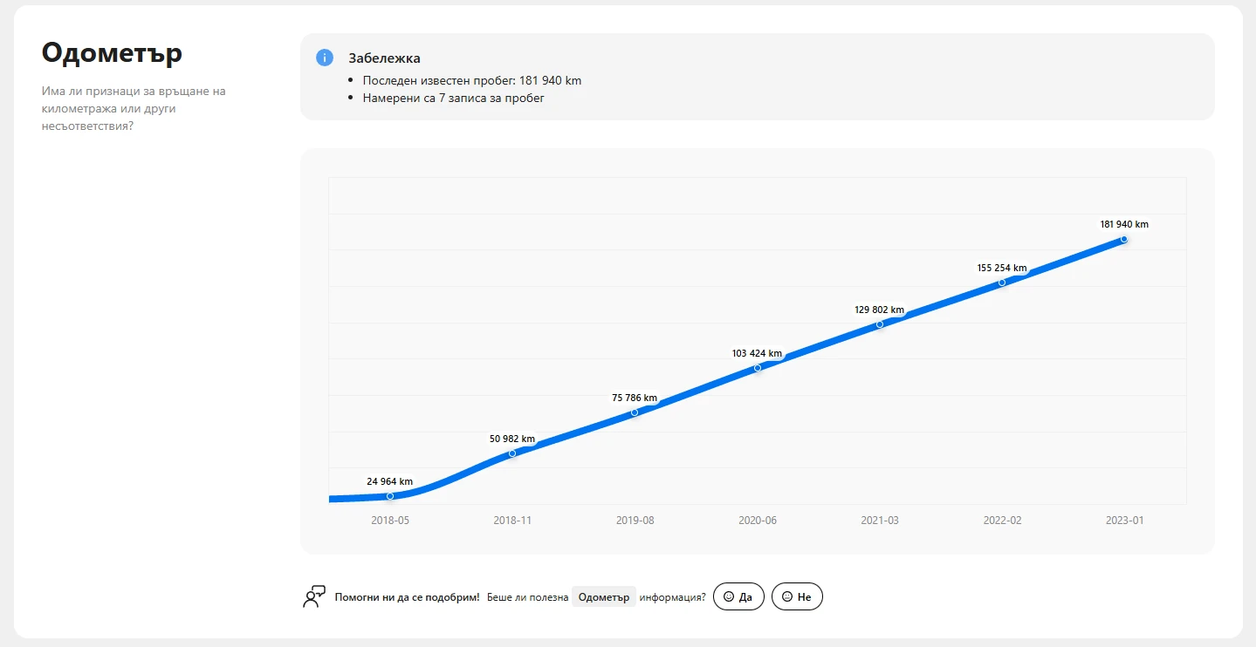Click the 2021-03 date on the x-axis
The height and width of the screenshot is (647, 1256).
pyautogui.click(x=880, y=521)
